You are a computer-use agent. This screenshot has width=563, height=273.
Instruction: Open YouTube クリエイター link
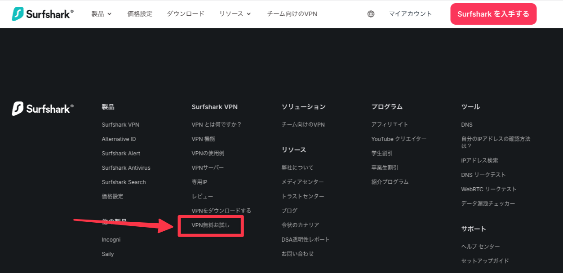[399, 139]
